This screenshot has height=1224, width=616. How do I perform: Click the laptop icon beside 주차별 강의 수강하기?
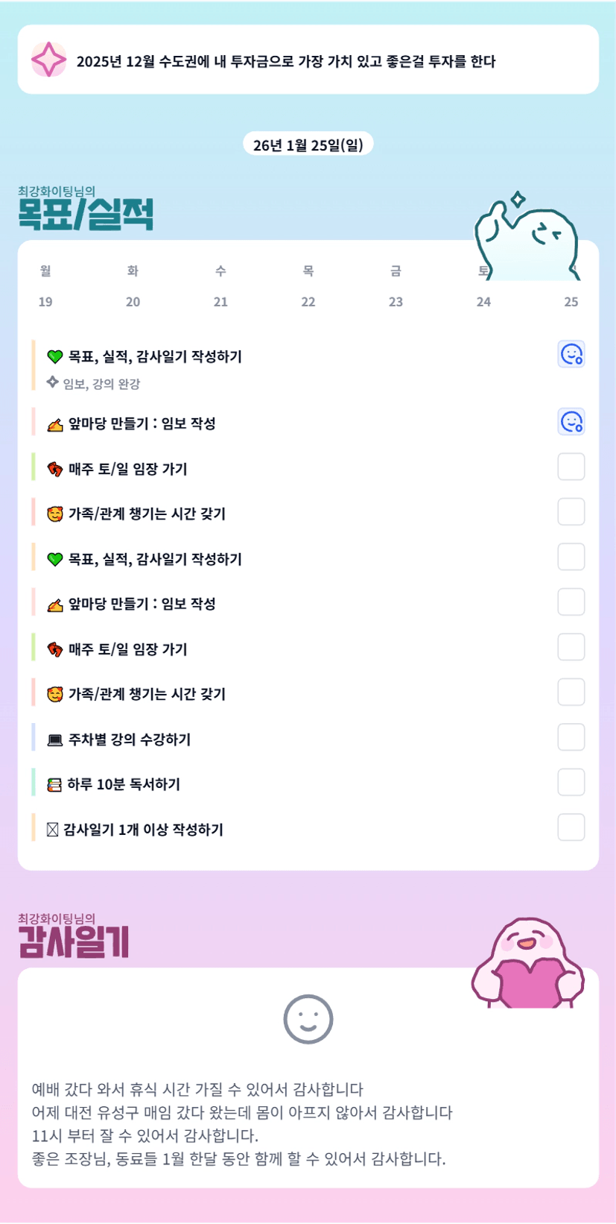pyautogui.click(x=54, y=740)
